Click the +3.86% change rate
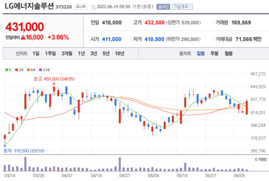Image resolution: width=269 pixels, height=181 pixels. point(58,37)
